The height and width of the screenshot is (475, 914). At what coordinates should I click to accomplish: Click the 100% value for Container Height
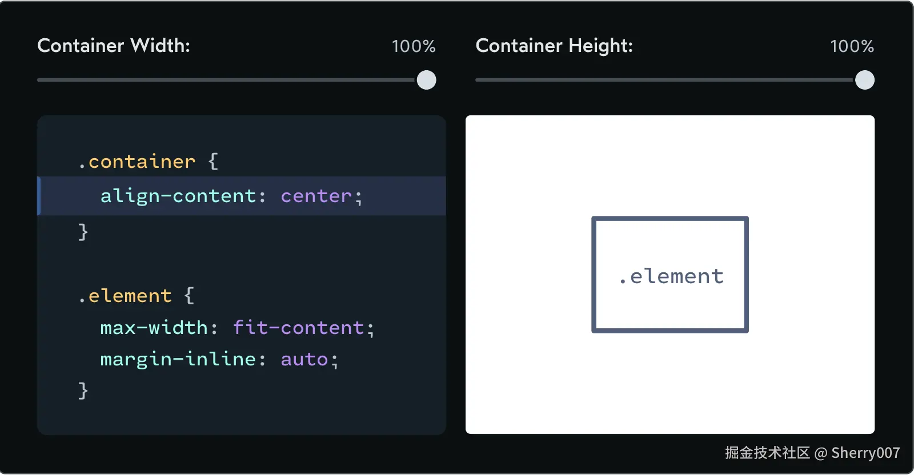pos(852,46)
